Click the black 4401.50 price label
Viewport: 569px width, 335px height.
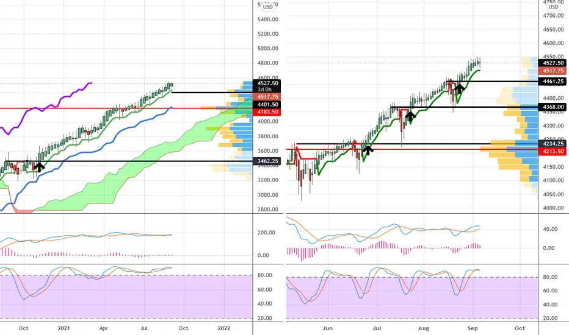point(267,105)
